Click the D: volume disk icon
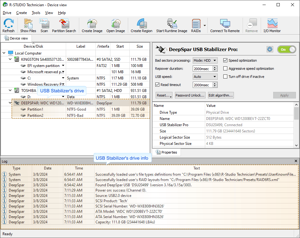 (x=23, y=97)
